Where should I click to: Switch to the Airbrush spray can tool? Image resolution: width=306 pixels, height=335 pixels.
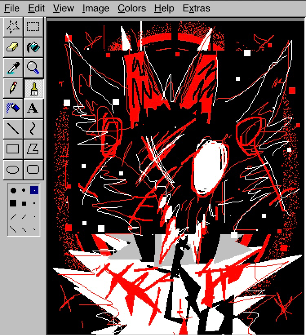(x=13, y=108)
